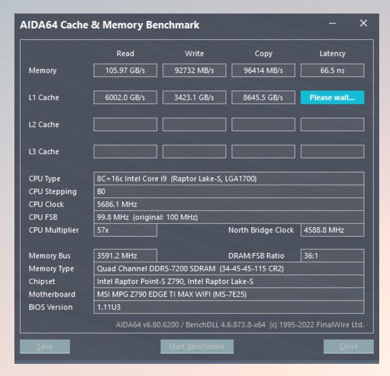This screenshot has height=376, width=390.
Task: Click the CPU Multiplier label
Action: 54,230
